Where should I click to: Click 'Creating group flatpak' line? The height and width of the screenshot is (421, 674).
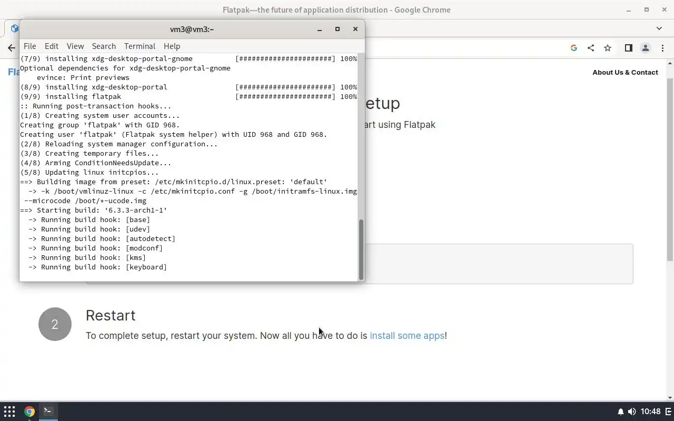pyautogui.click(x=100, y=125)
